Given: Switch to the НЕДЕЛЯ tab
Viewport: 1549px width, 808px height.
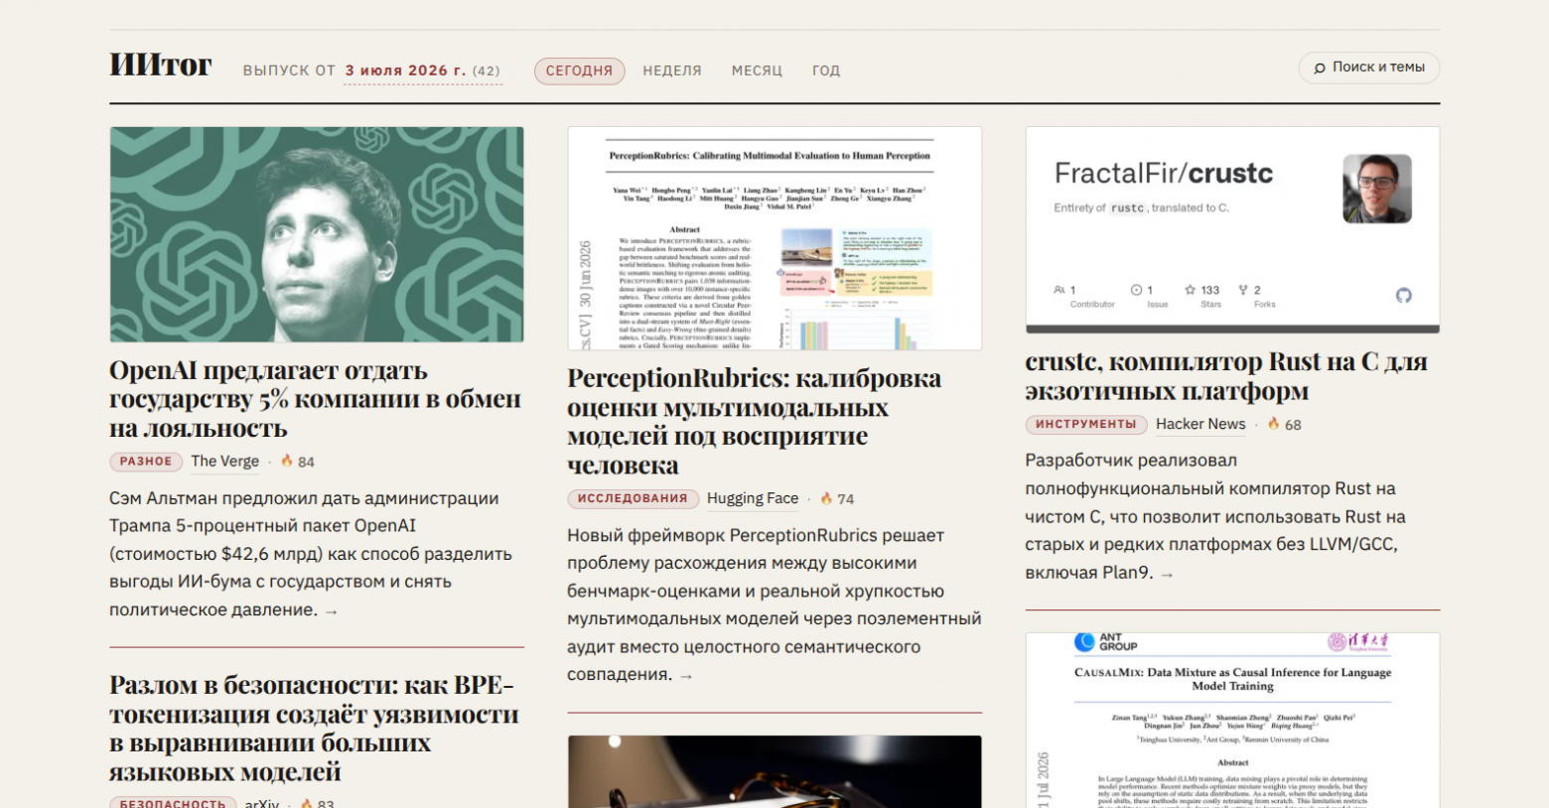Looking at the screenshot, I should [x=672, y=70].
